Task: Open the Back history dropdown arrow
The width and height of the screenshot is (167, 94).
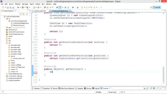Action: 97,7
